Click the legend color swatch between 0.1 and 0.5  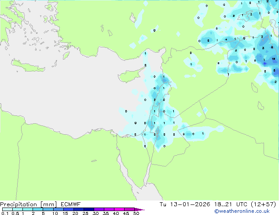[x=7, y=209]
